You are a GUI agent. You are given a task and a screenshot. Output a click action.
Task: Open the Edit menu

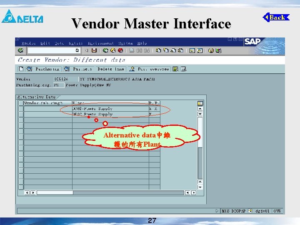[x=45, y=43]
